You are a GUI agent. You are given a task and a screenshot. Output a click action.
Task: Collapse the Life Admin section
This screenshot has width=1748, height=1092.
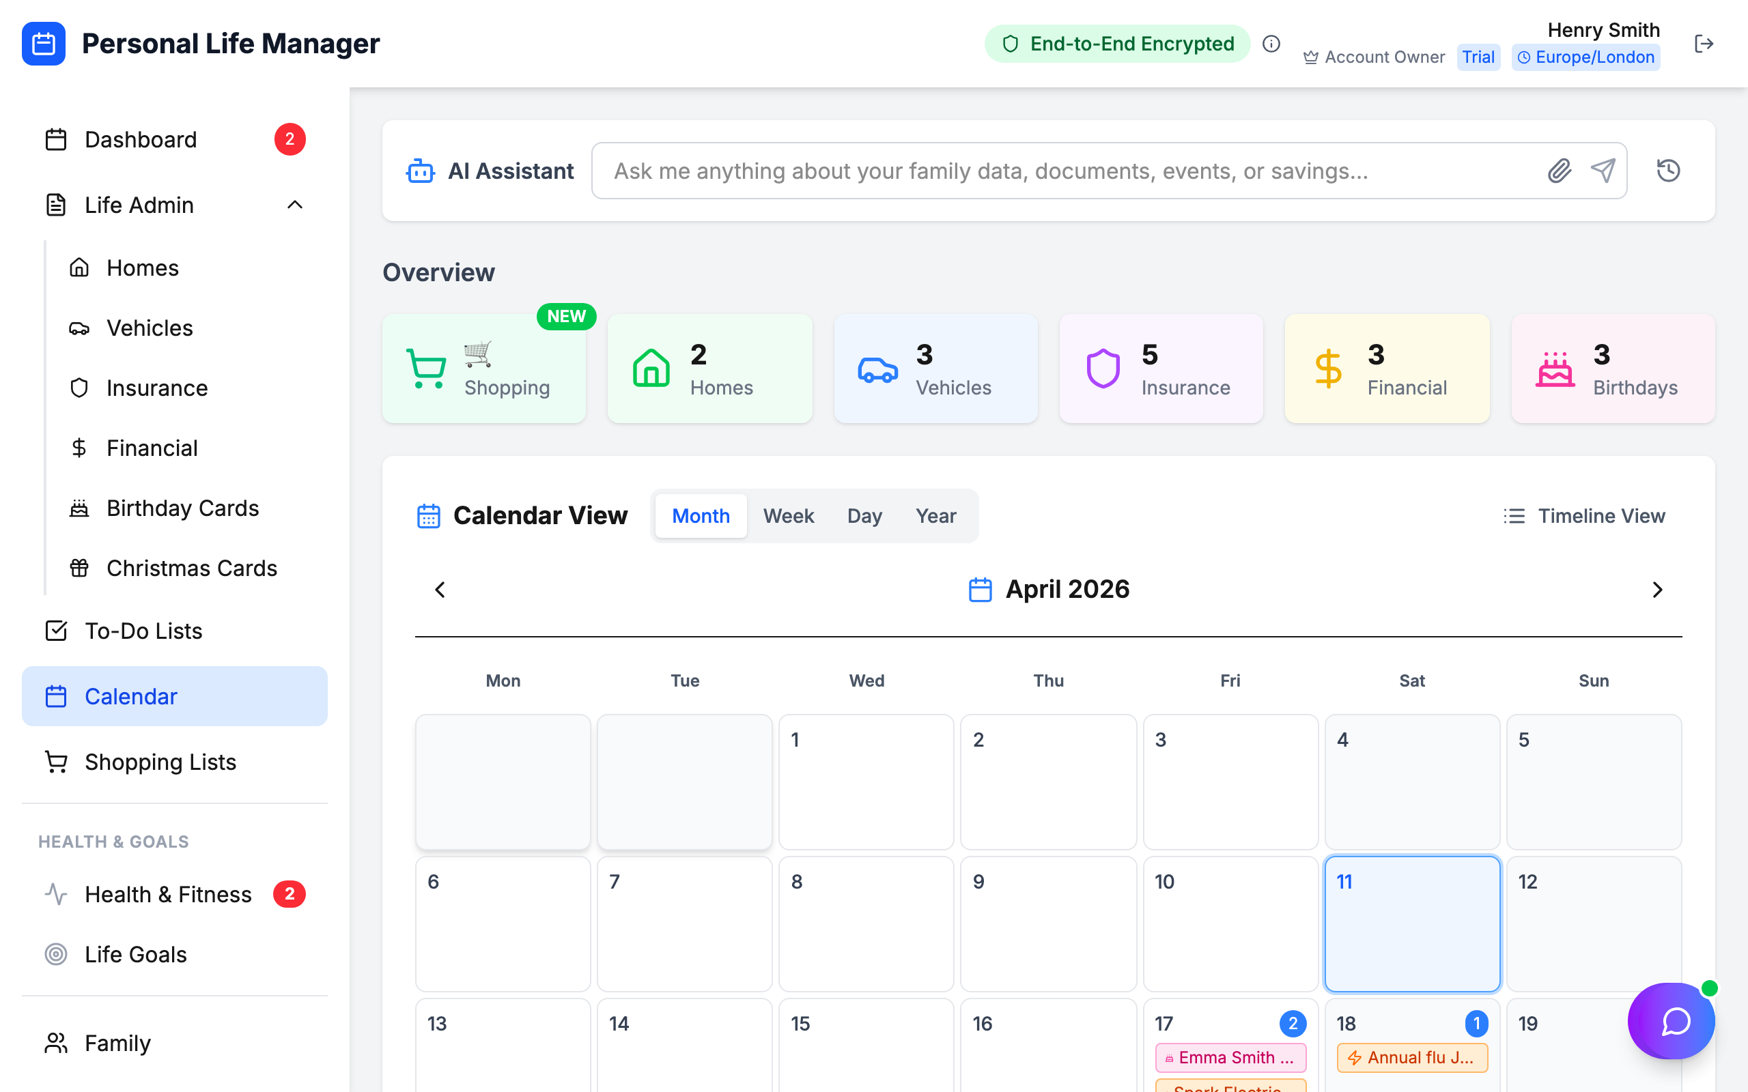point(294,205)
